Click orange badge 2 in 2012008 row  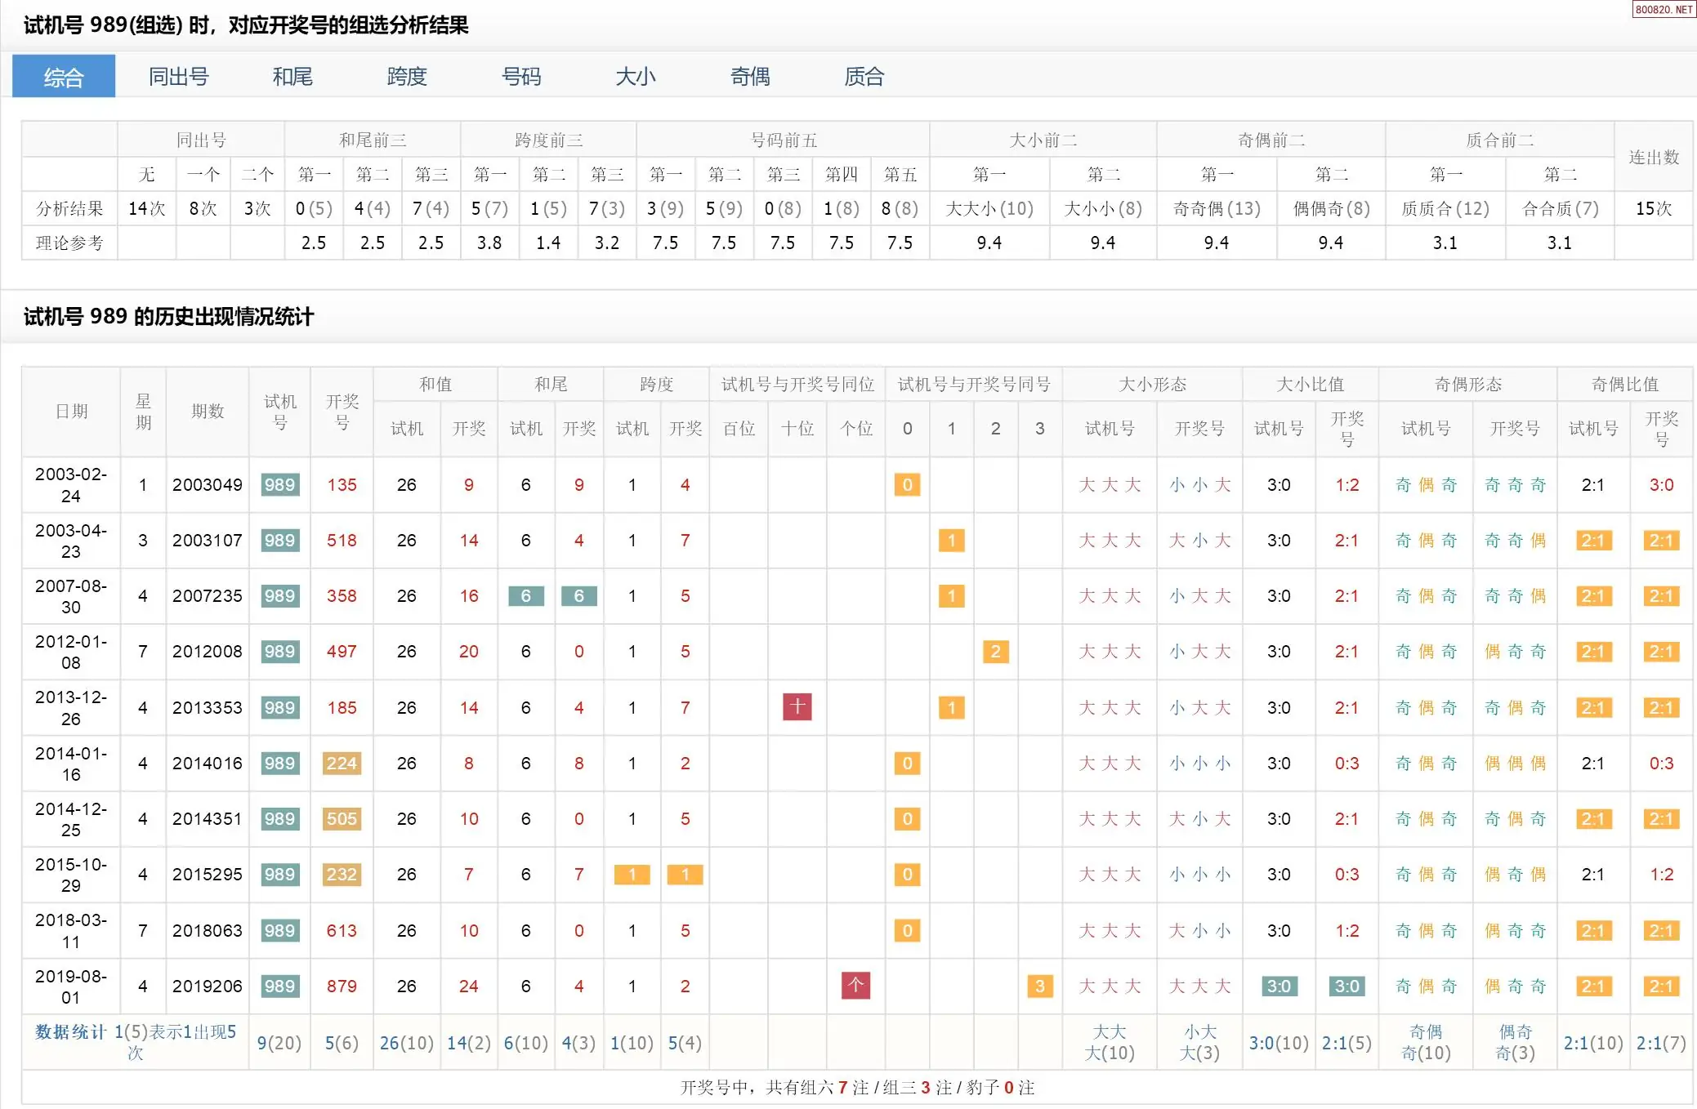pos(995,652)
